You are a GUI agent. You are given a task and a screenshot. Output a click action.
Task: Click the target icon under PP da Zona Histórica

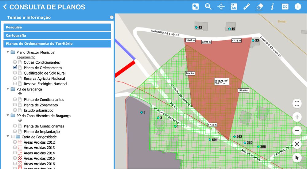(x=20, y=120)
